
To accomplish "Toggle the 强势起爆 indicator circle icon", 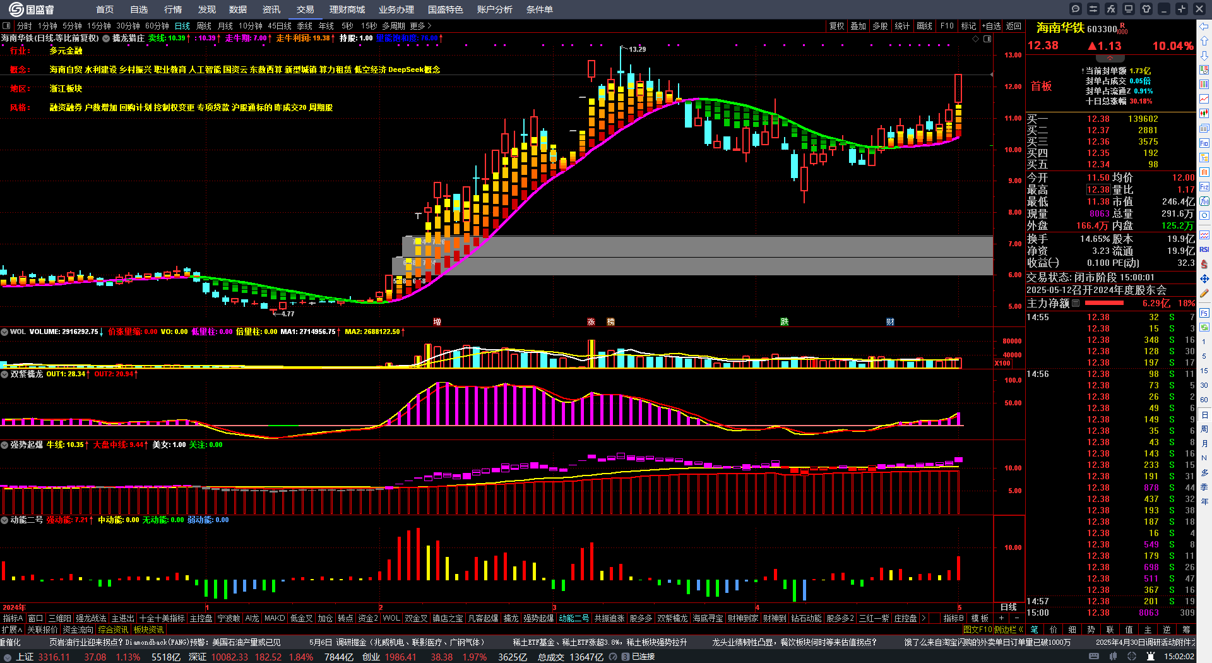I will (4, 445).
